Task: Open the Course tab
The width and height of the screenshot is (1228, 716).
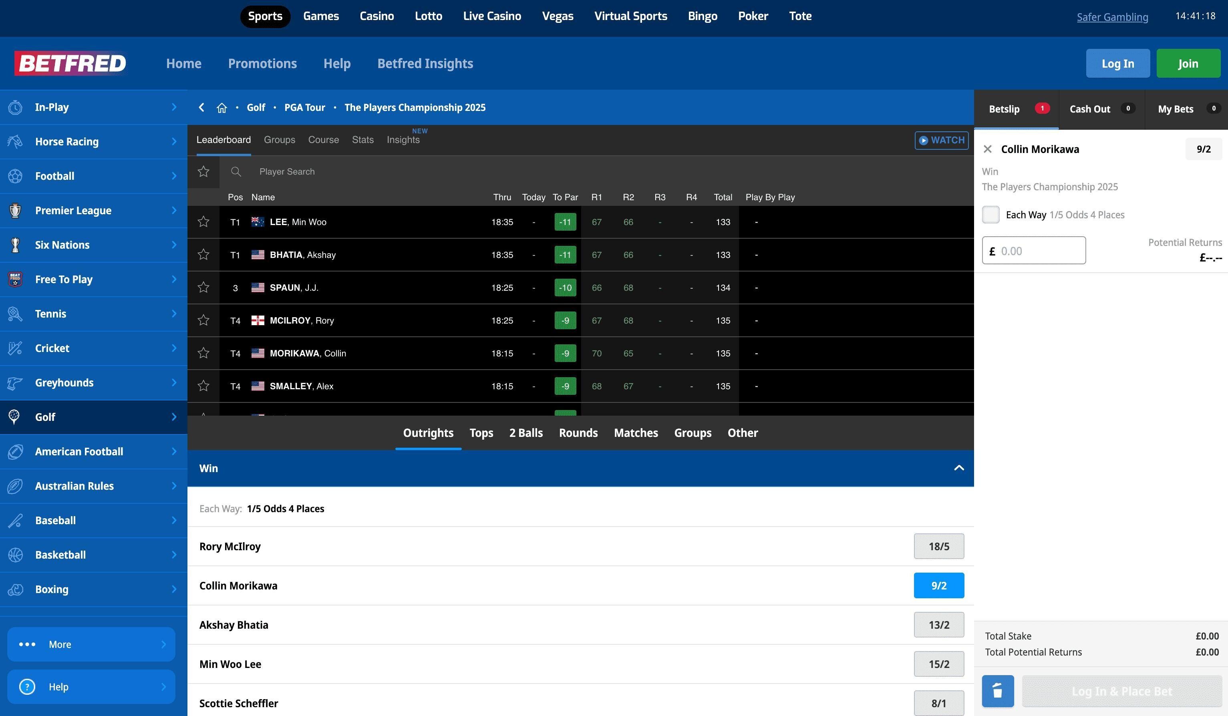Action: [x=324, y=140]
